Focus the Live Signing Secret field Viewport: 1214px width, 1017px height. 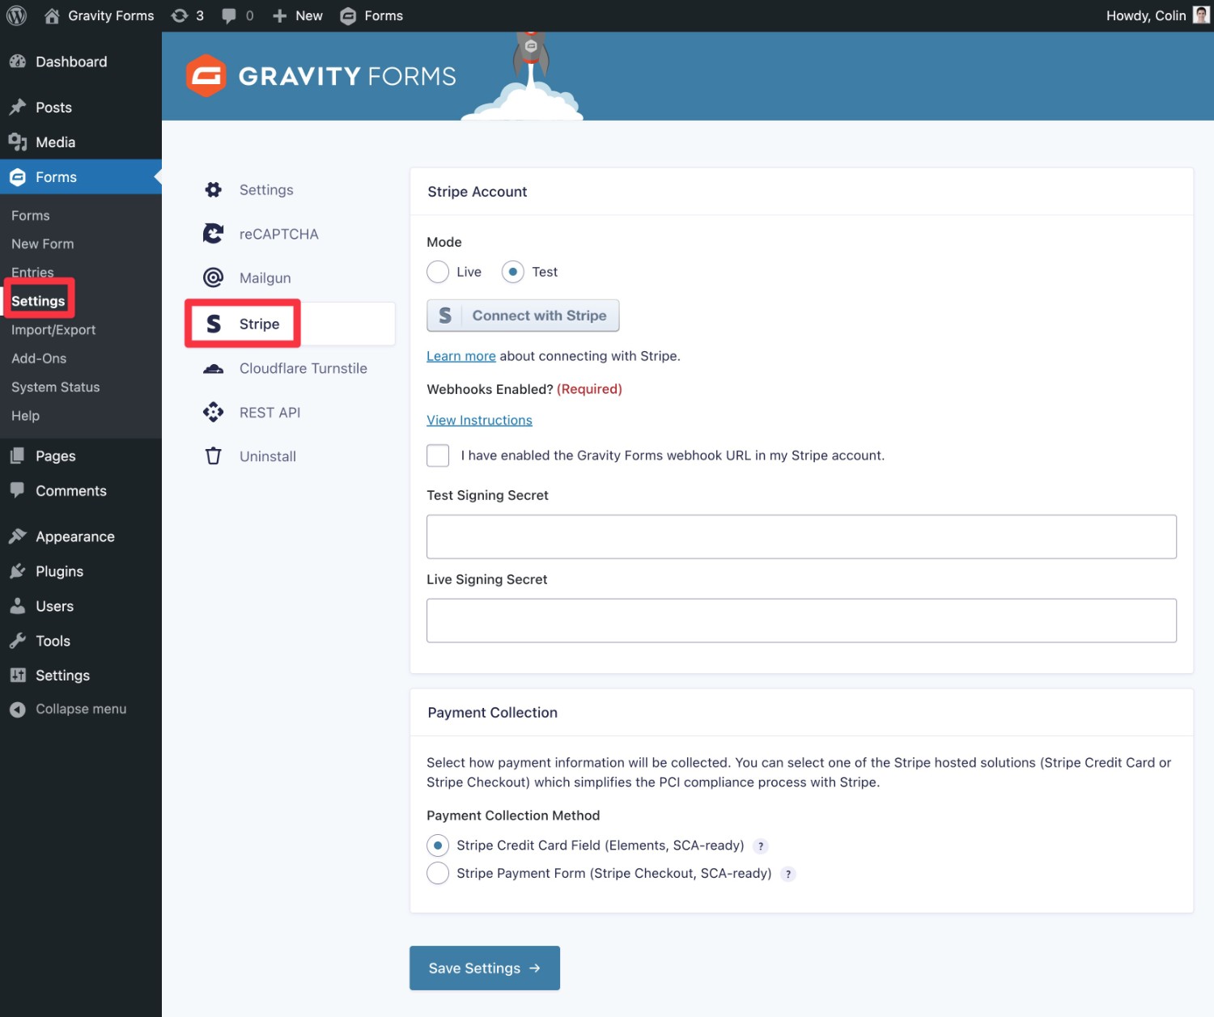(x=801, y=621)
